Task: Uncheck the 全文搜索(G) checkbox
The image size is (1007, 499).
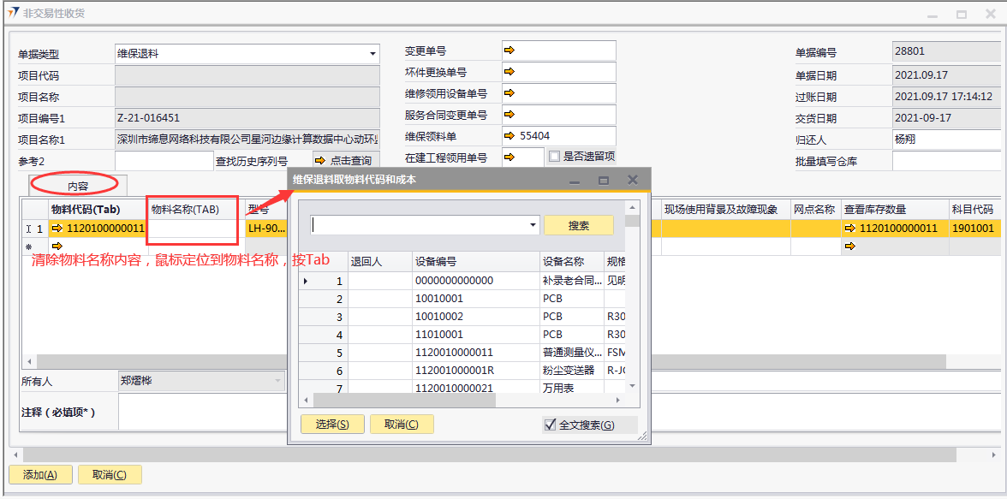Action: tap(551, 425)
